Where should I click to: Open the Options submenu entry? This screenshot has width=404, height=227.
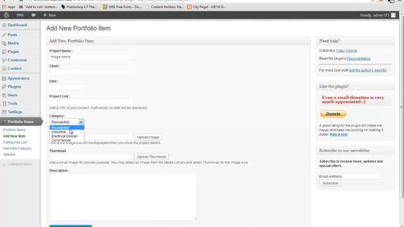(x=9, y=154)
